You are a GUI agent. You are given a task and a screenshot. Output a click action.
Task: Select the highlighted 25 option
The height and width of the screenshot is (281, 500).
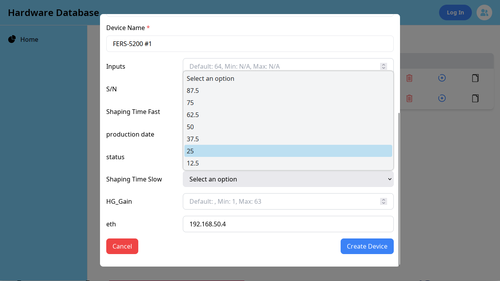pos(288,151)
